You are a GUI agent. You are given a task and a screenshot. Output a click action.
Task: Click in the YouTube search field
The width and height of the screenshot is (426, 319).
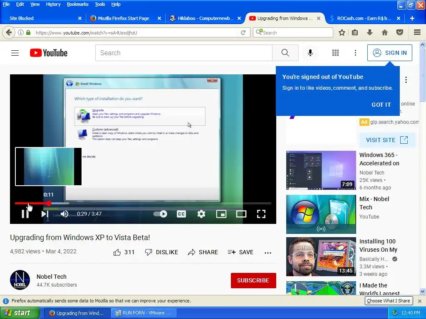click(x=183, y=53)
